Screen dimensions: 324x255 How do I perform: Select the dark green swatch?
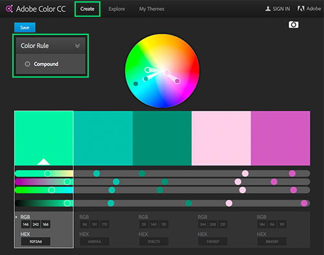coord(162,138)
